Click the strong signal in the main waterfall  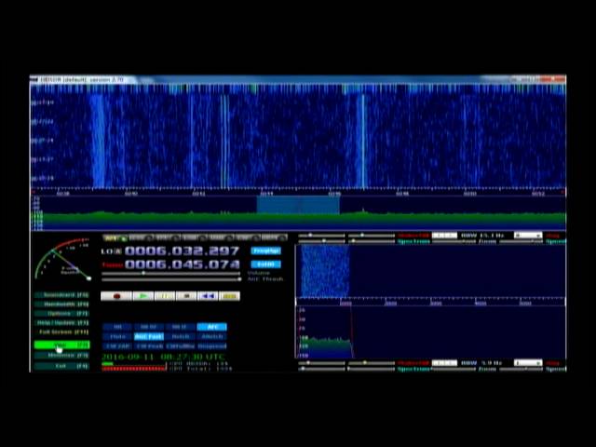[363, 141]
